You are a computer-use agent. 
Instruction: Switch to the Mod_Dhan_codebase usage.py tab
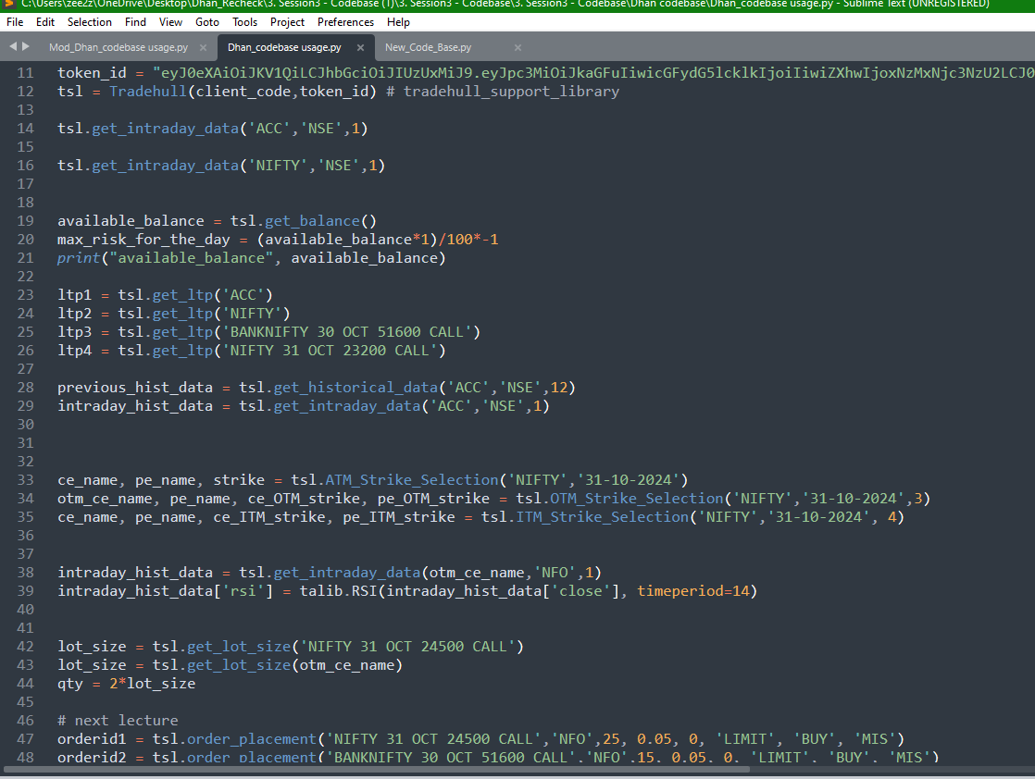(x=117, y=47)
